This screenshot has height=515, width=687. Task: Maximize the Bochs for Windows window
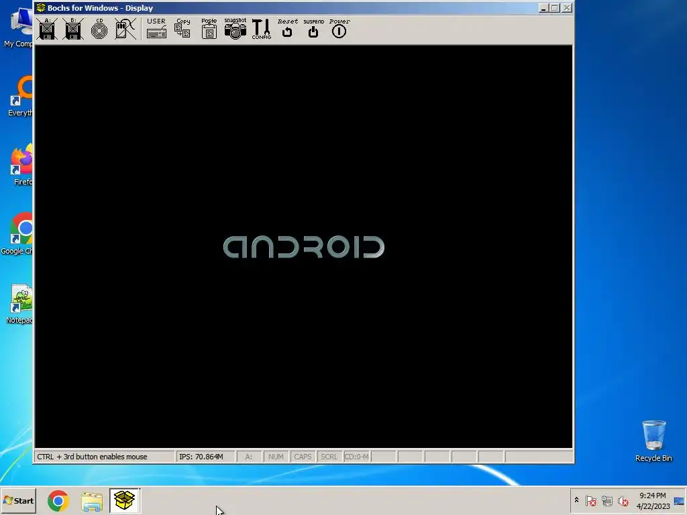coord(555,8)
